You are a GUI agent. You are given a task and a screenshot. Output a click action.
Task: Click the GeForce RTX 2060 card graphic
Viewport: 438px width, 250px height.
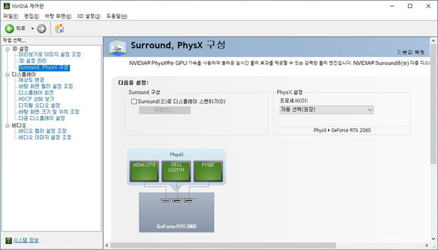click(x=176, y=212)
